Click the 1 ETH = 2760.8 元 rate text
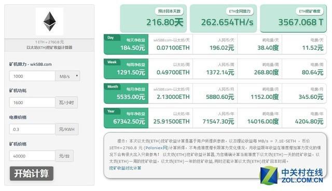This screenshot has height=191, width=332. 50,42
